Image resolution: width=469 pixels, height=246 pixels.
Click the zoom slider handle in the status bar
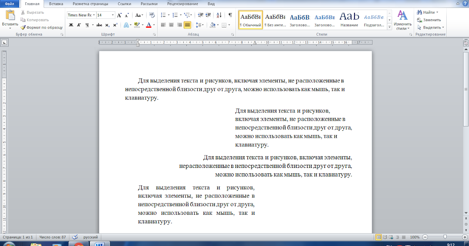click(x=445, y=237)
